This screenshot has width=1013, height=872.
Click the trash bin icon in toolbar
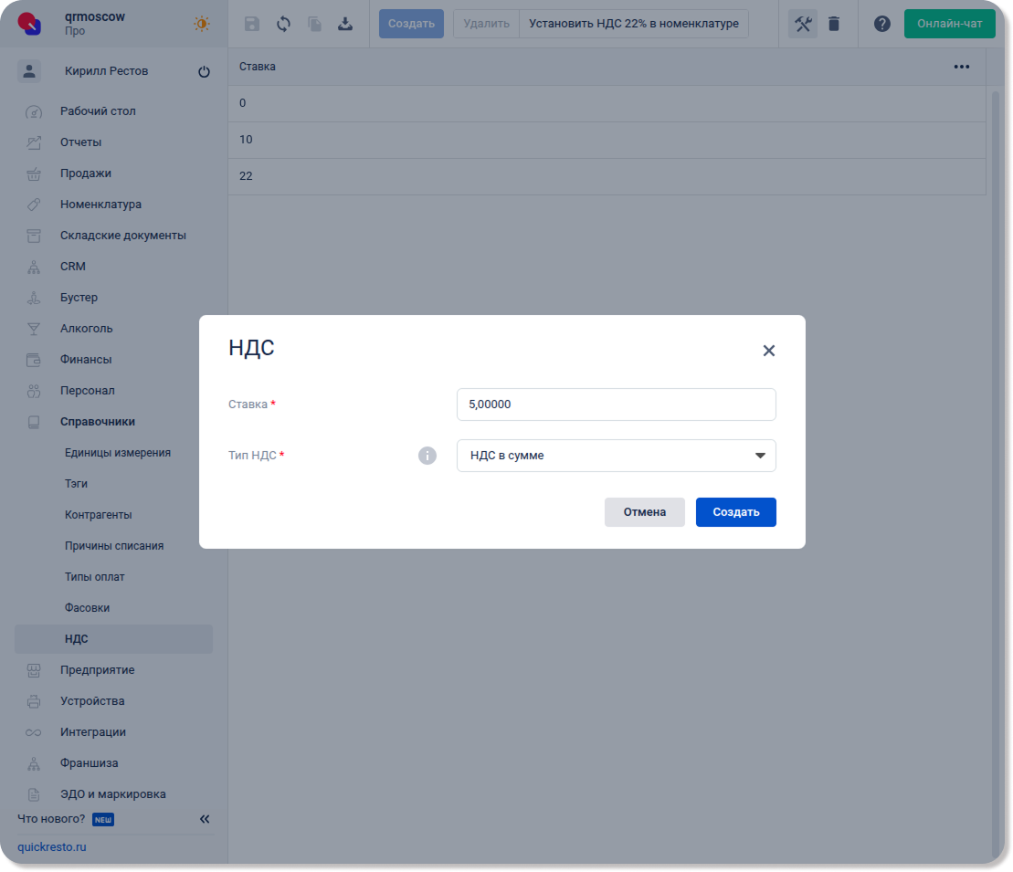tap(834, 24)
